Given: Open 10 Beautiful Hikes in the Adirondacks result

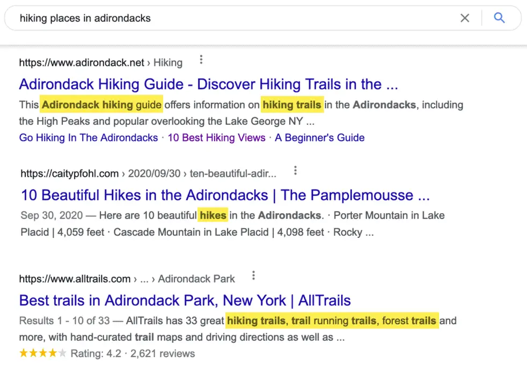Looking at the screenshot, I should 225,195.
